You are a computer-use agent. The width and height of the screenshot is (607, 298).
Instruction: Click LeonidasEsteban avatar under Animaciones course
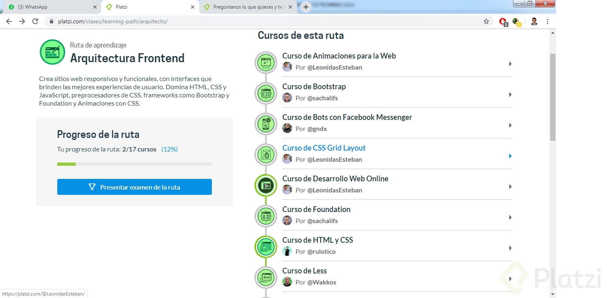pyautogui.click(x=287, y=67)
